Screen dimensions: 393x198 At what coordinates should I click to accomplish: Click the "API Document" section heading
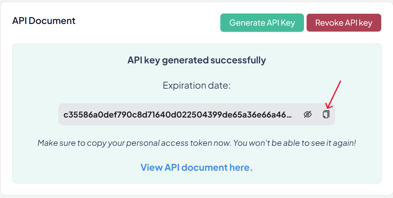44,21
